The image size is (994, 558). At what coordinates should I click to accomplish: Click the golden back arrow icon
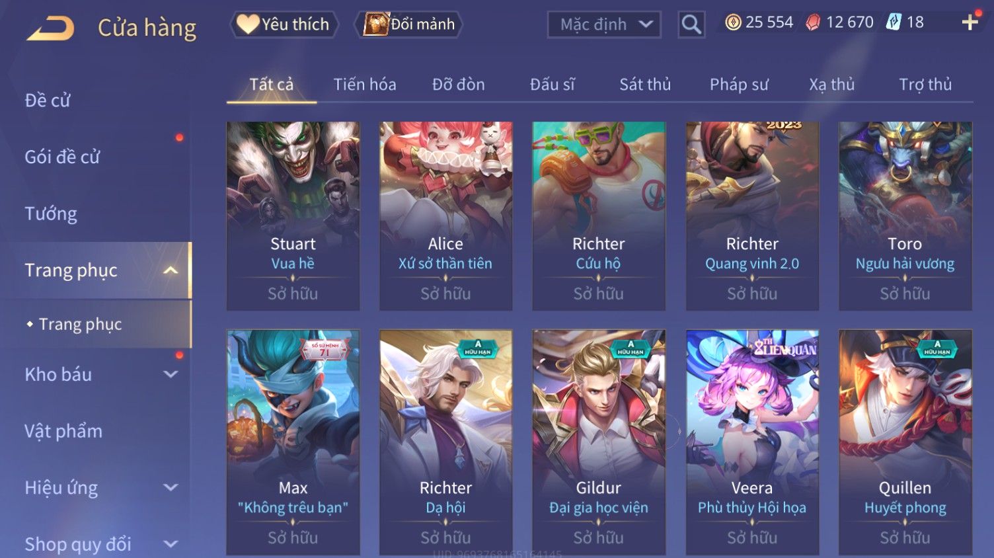(51, 28)
